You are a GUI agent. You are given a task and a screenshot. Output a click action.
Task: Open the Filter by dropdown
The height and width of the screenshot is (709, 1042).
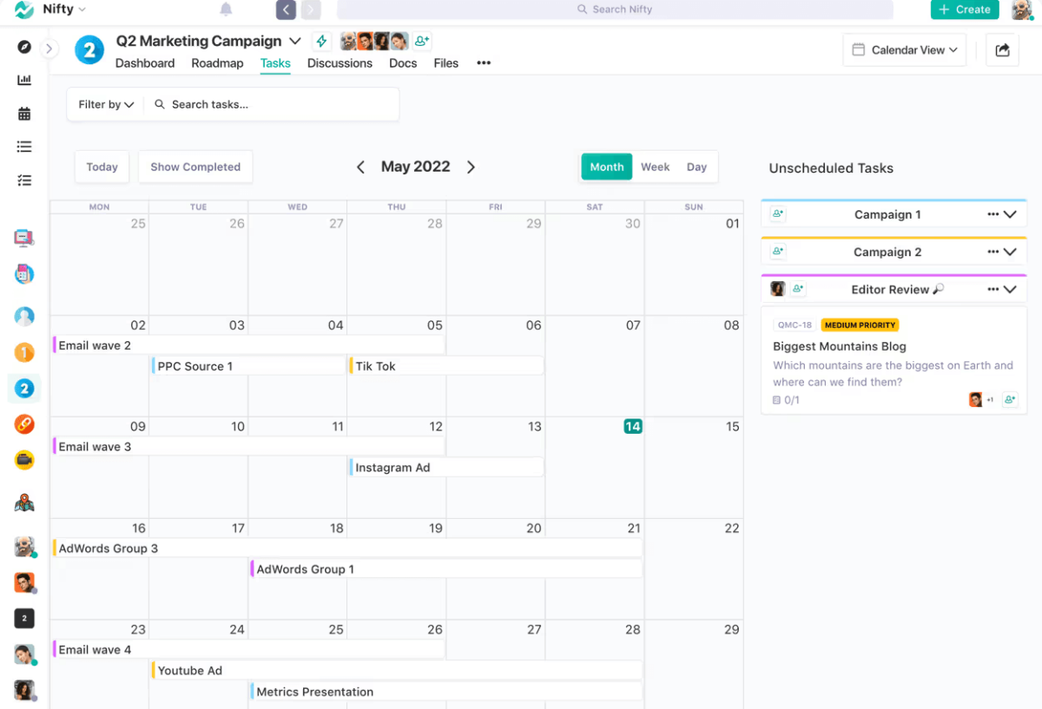point(104,104)
